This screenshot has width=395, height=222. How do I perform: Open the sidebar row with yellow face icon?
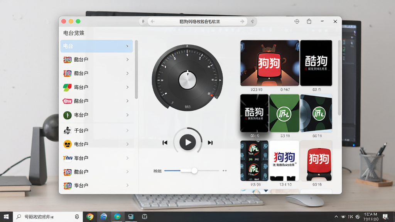click(96, 144)
